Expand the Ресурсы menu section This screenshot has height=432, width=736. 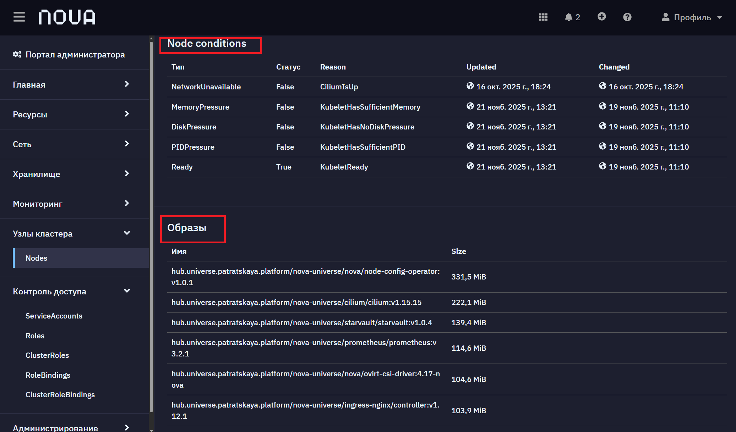74,114
